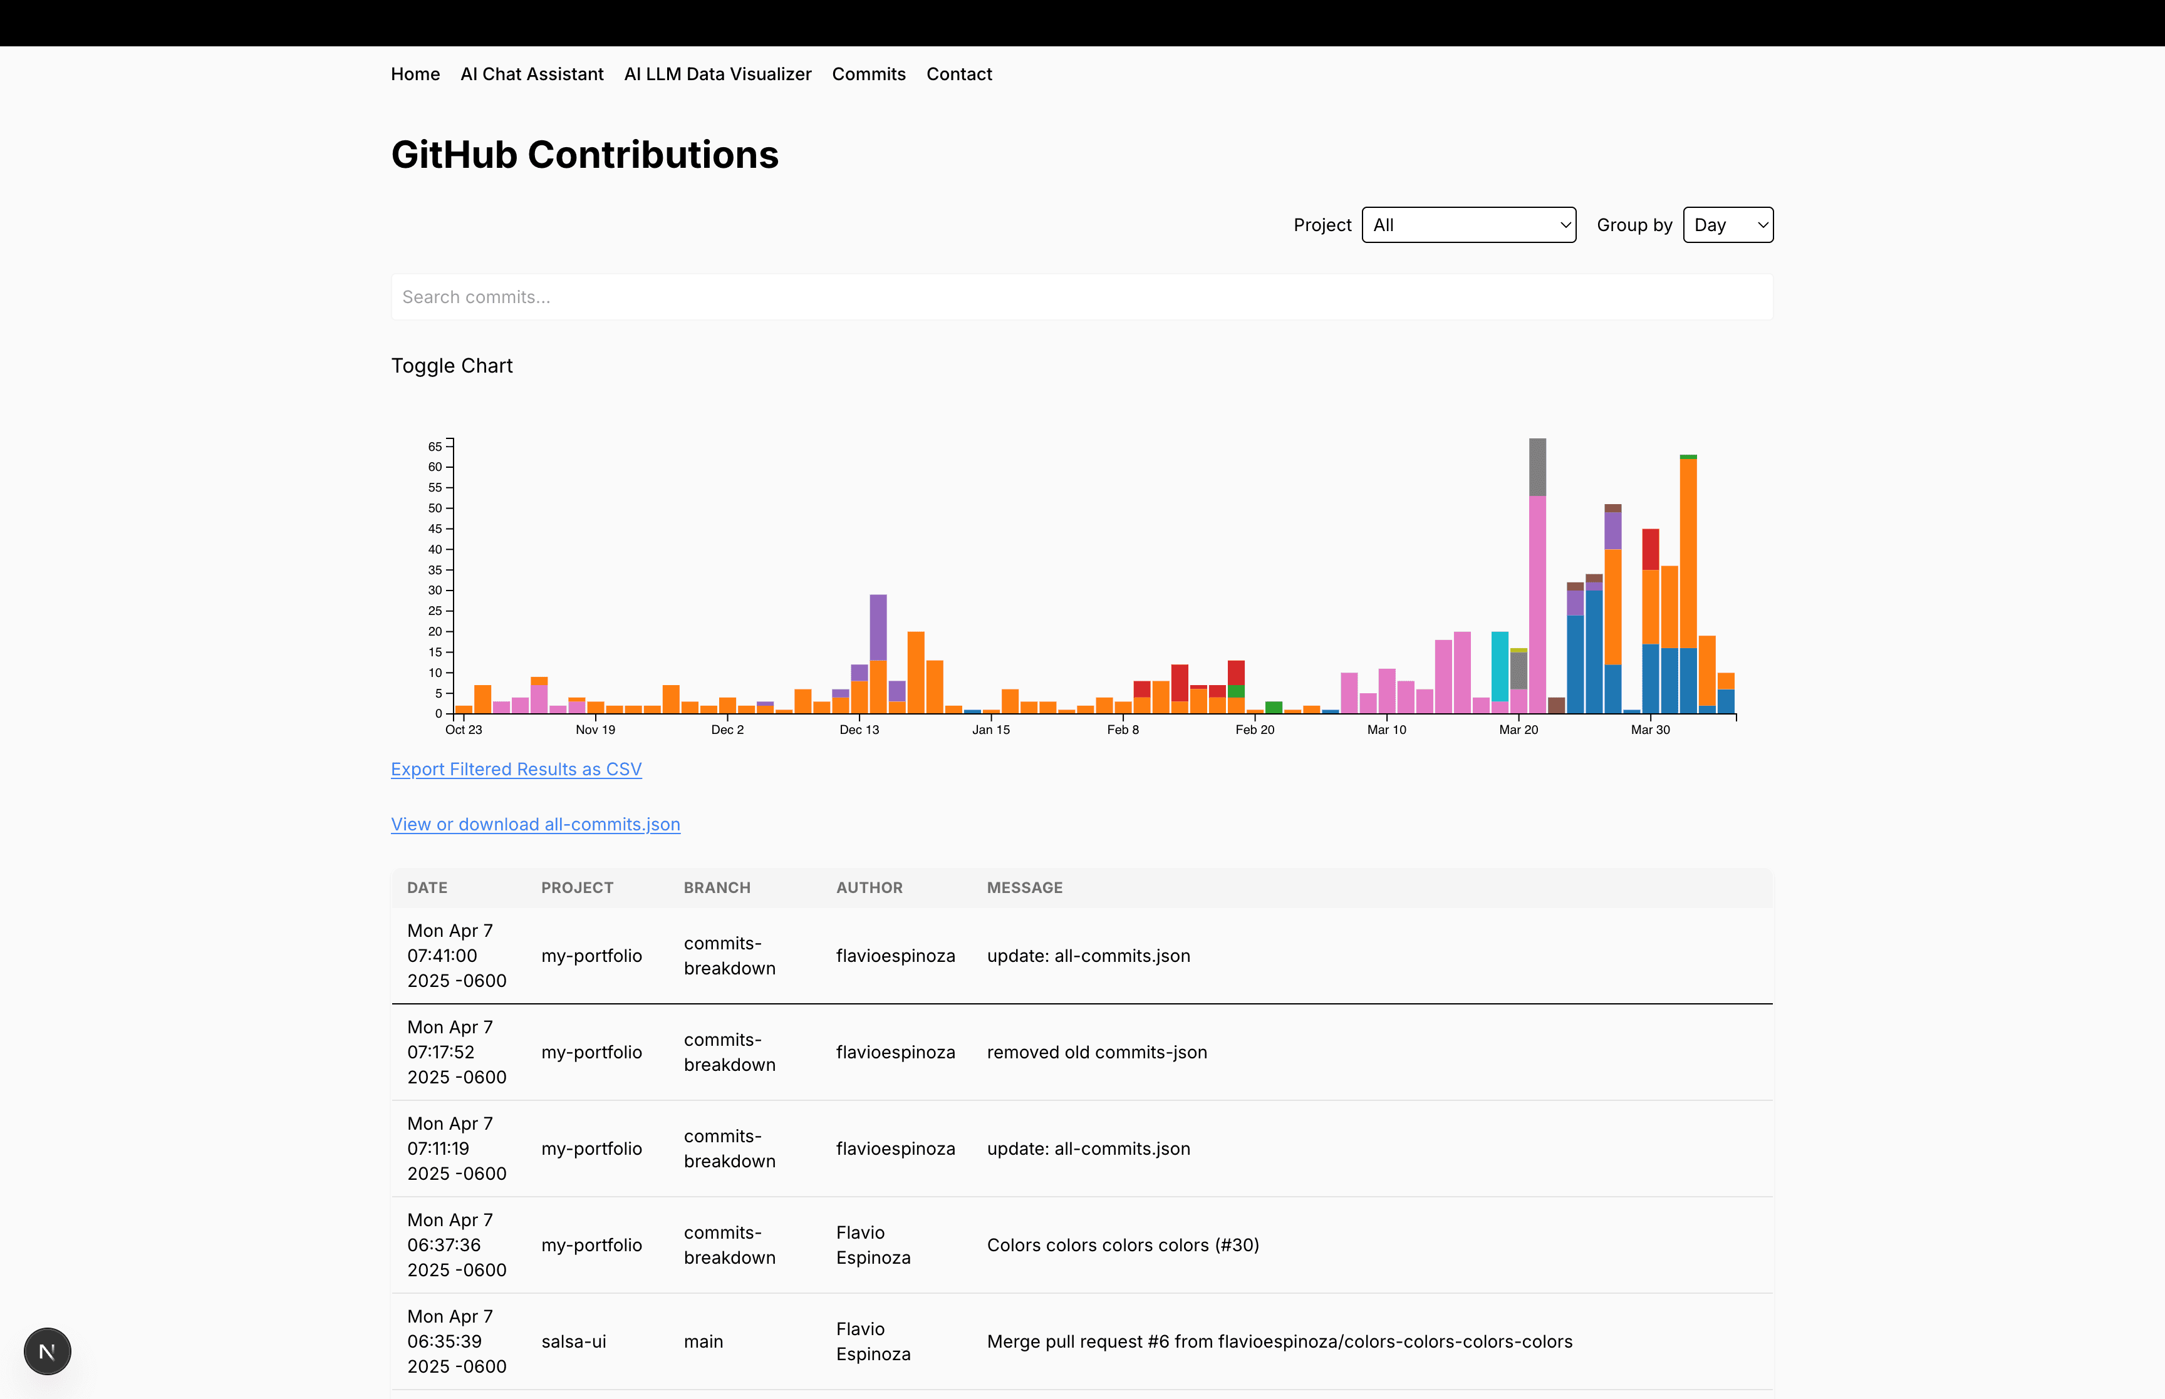Screen dimensions: 2165x1399
Task: Select the 'removed old commits-json' commit row
Action: 1096,1052
